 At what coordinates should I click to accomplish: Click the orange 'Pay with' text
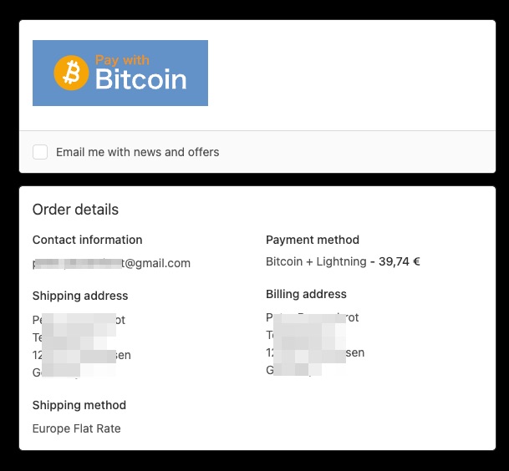point(122,60)
